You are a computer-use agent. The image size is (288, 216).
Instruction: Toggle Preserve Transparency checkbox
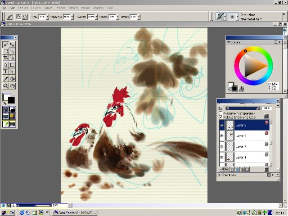tap(220, 113)
